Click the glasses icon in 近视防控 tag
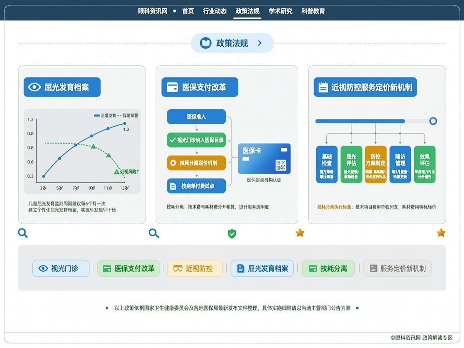 pos(177,269)
